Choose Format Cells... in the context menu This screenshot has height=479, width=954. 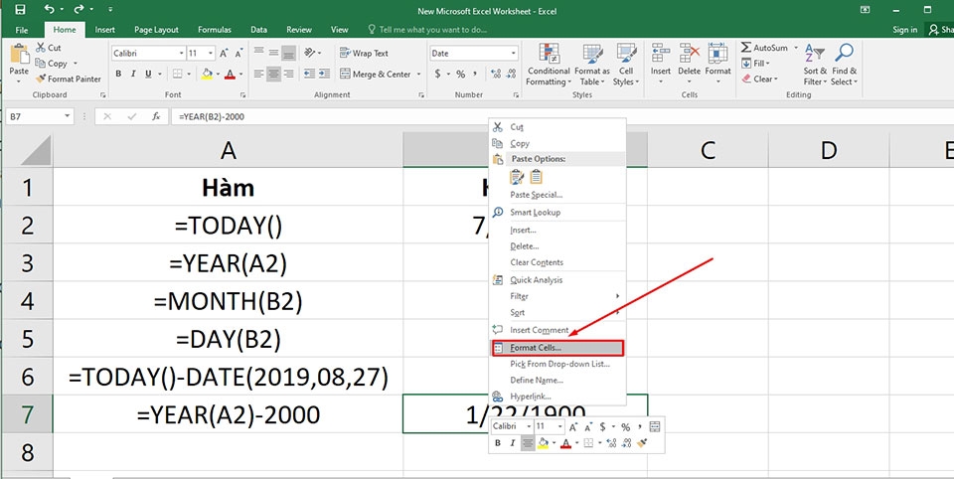[557, 348]
